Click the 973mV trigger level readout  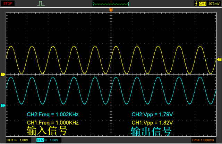(214, 3)
